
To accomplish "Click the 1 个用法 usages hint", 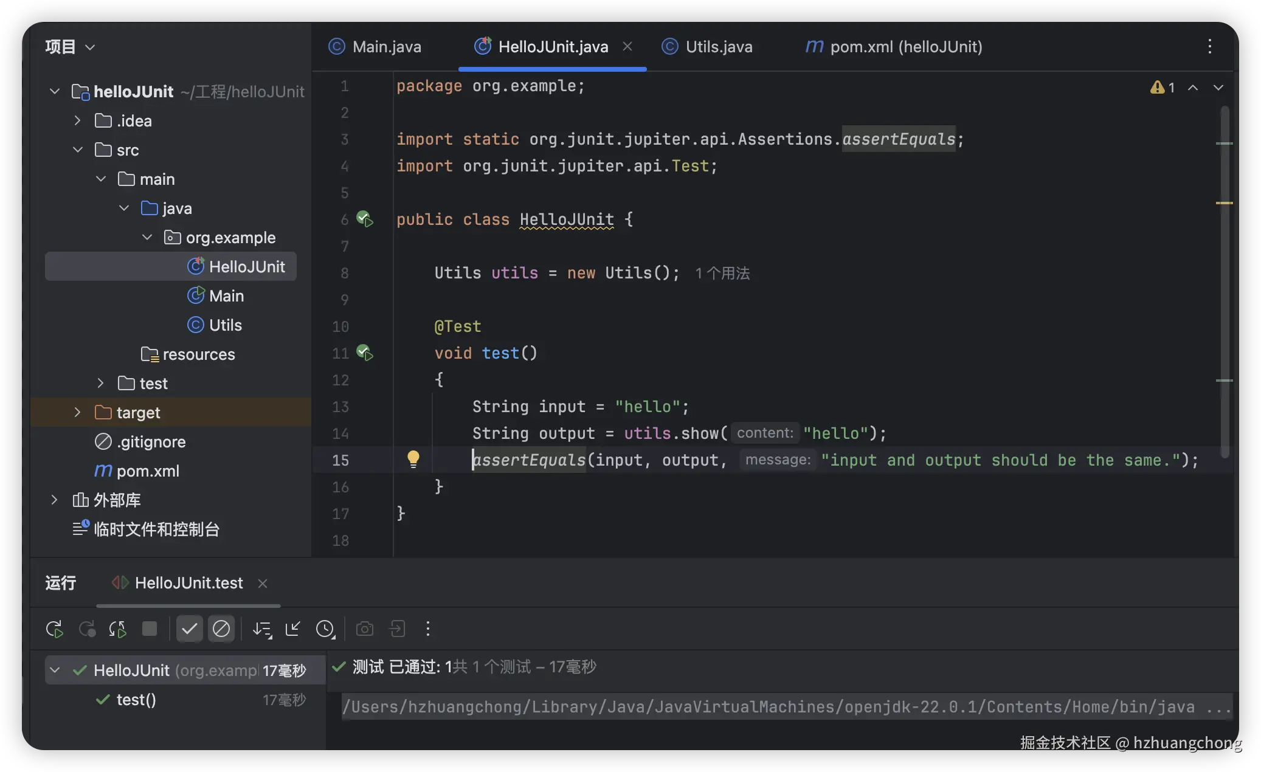I will 722,274.
